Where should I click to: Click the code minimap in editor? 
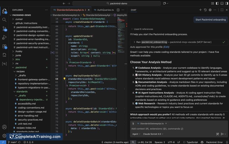(x=121, y=35)
